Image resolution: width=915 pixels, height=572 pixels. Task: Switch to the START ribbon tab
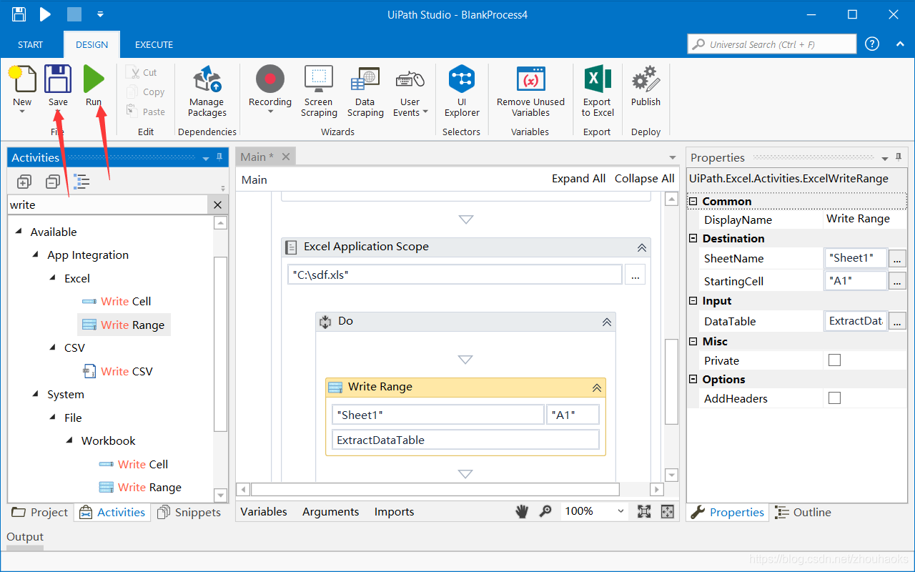click(x=30, y=44)
